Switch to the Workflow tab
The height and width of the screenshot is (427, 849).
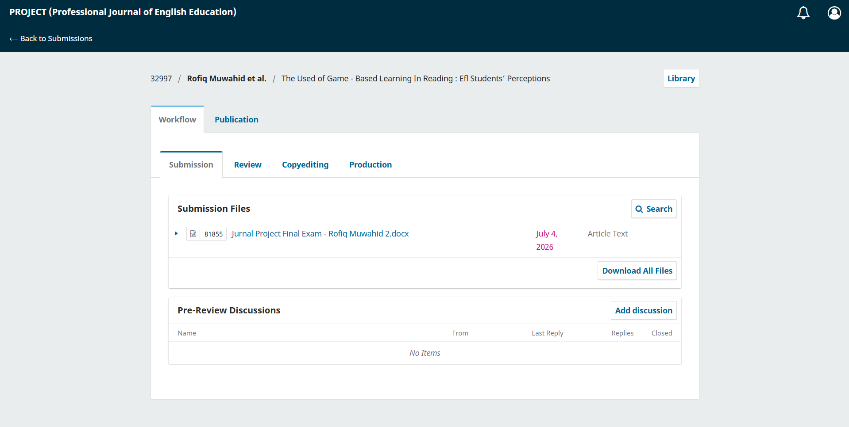[x=177, y=119]
